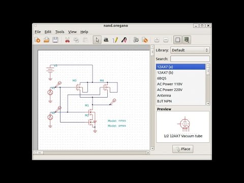Click the zoom out toolbar icon
Viewport: 244px width, 183px height.
point(166,40)
